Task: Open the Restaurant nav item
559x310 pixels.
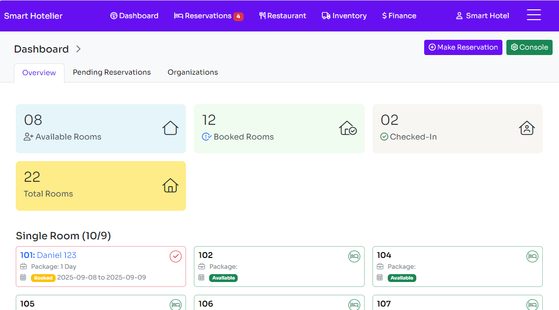Action: [x=282, y=16]
